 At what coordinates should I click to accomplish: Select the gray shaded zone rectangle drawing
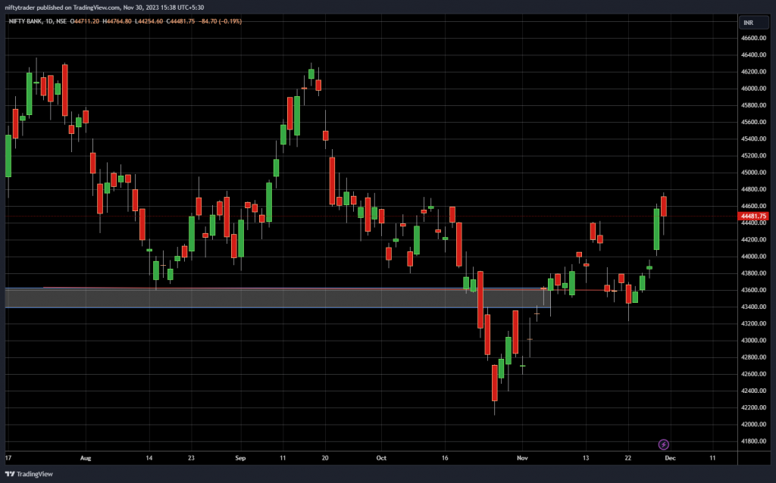tap(277, 298)
